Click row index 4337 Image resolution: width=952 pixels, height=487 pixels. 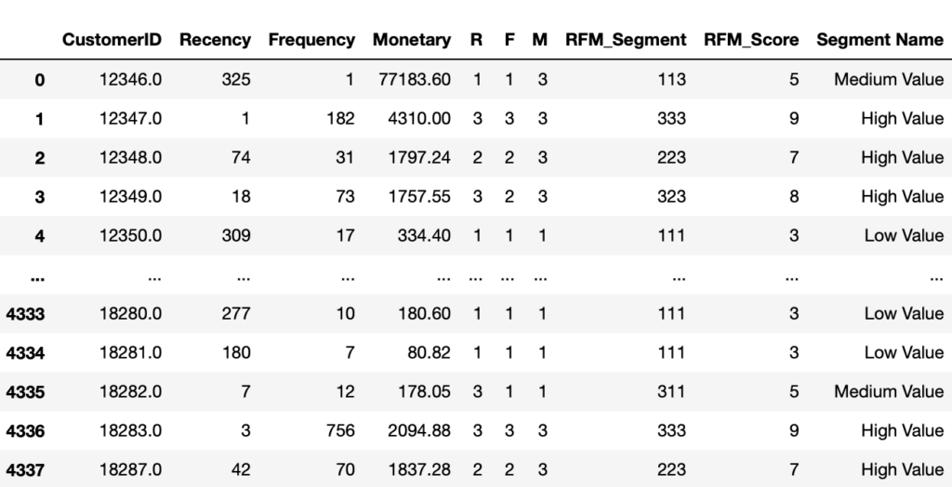point(25,470)
